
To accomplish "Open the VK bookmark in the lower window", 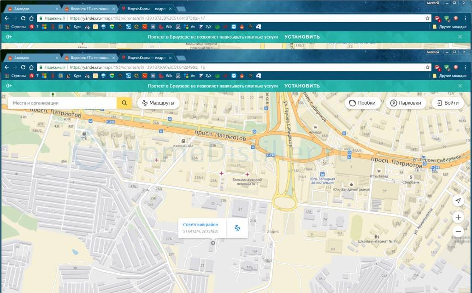I will click(x=153, y=76).
